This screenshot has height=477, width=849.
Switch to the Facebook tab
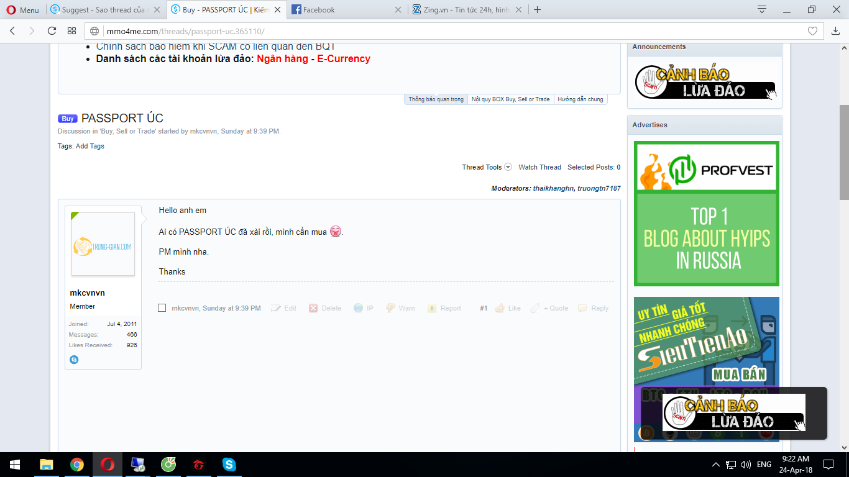(346, 10)
